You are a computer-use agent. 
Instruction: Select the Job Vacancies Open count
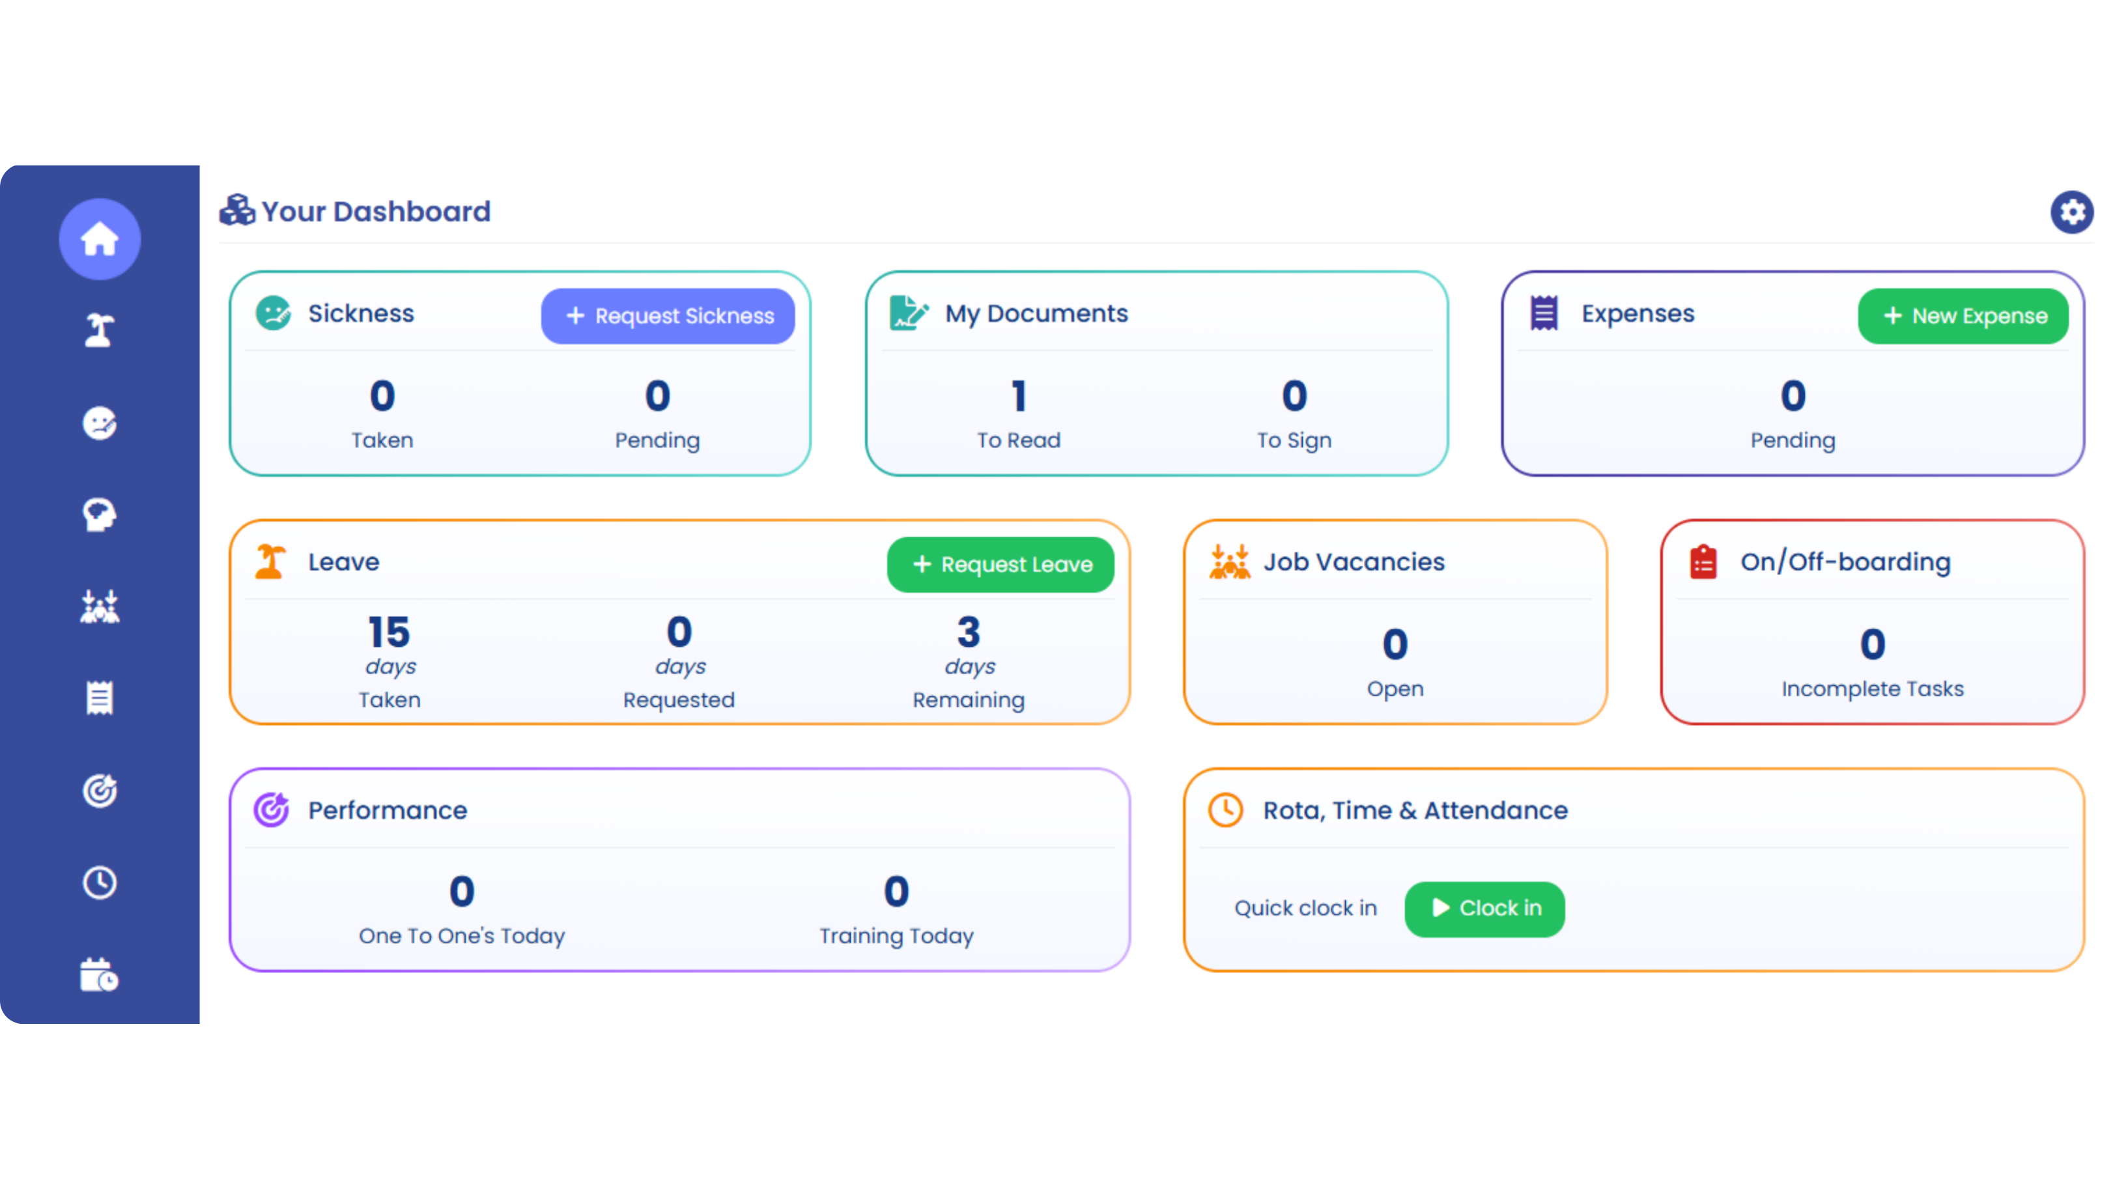tap(1394, 645)
